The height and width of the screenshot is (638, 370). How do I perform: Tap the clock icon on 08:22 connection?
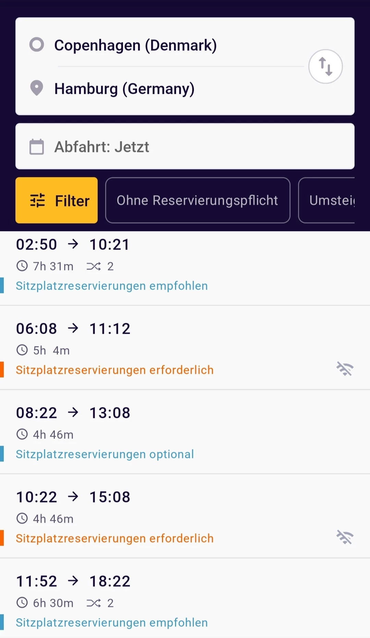click(x=22, y=434)
